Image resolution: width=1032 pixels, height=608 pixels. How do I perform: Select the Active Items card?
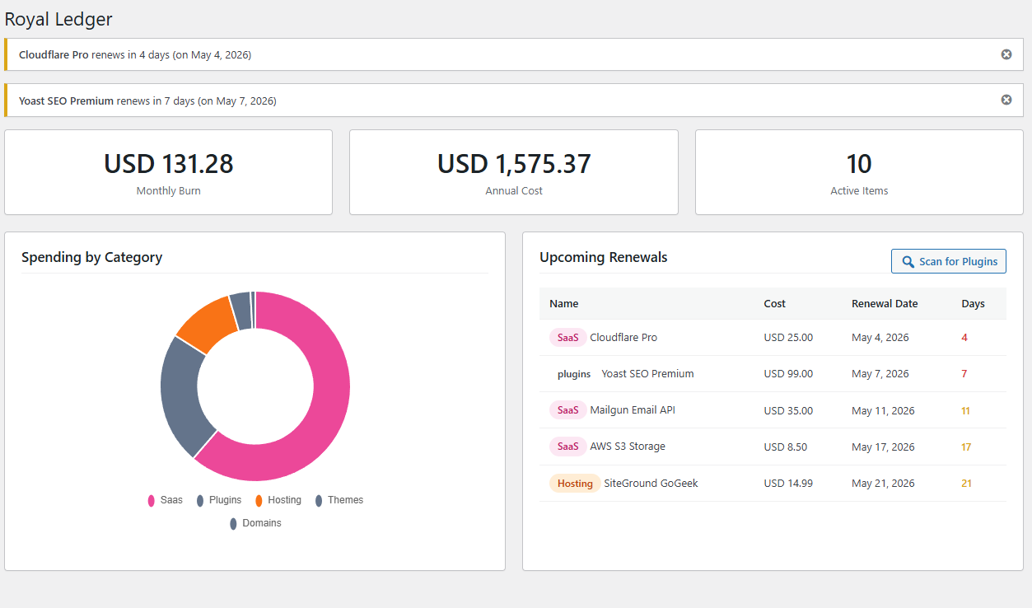tap(859, 172)
